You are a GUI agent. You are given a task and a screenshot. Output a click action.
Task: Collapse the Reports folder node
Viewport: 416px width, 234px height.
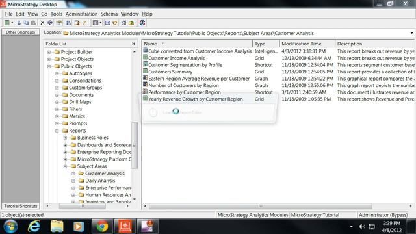point(57,131)
